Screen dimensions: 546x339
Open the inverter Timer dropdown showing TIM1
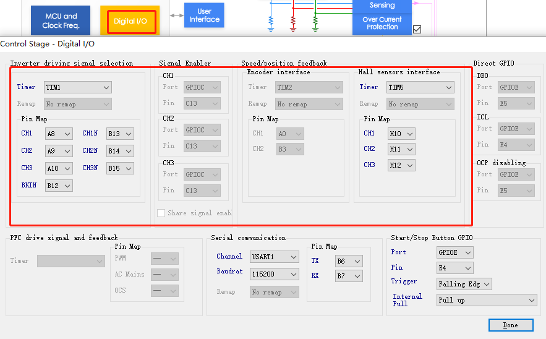pyautogui.click(x=78, y=87)
